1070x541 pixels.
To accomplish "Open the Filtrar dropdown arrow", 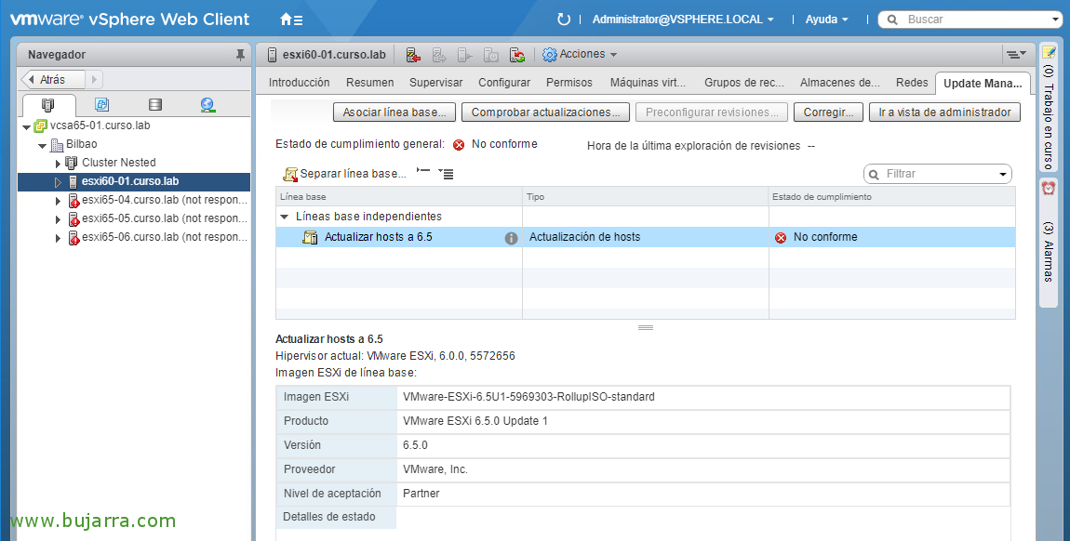I will click(x=1003, y=175).
